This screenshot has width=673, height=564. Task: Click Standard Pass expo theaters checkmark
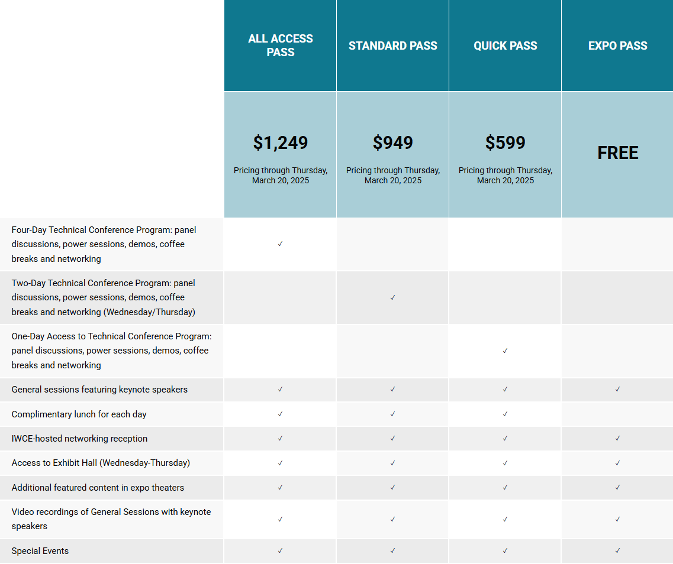392,488
